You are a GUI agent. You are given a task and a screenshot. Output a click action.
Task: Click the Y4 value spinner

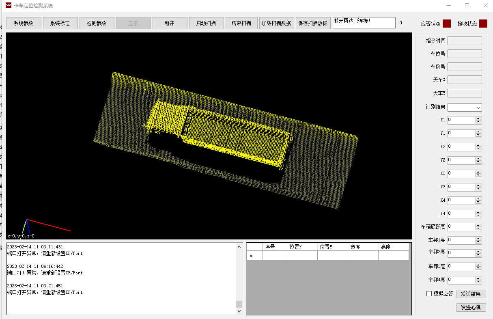pyautogui.click(x=465, y=213)
